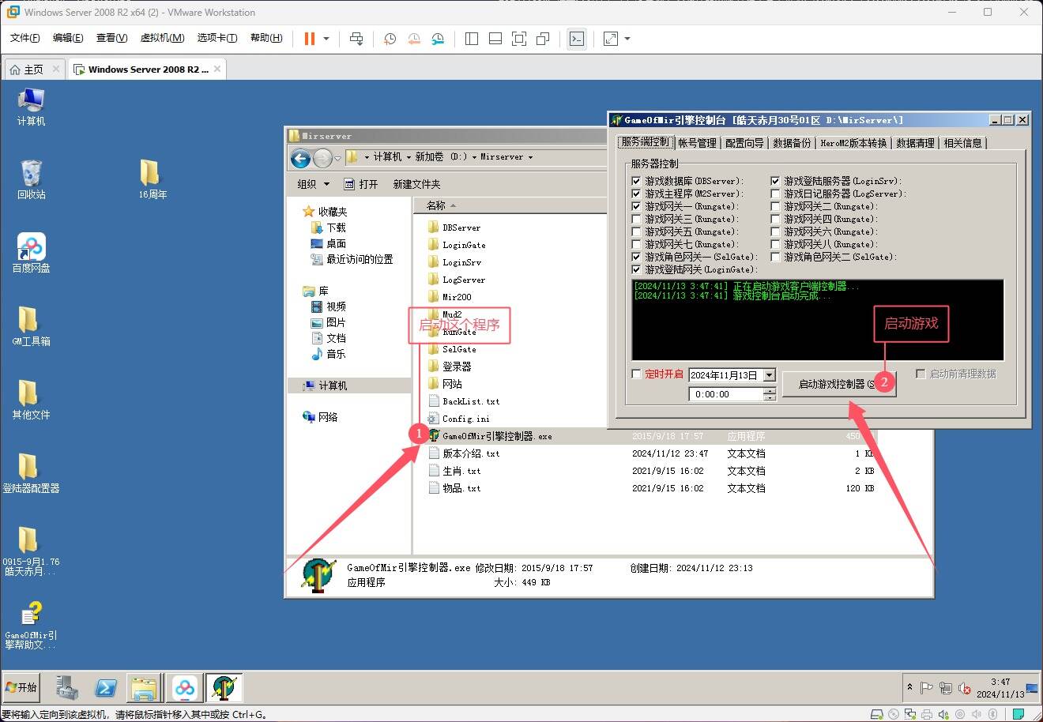The width and height of the screenshot is (1043, 722).
Task: Click the PowerShell icon in the taskbar
Action: tap(106, 688)
